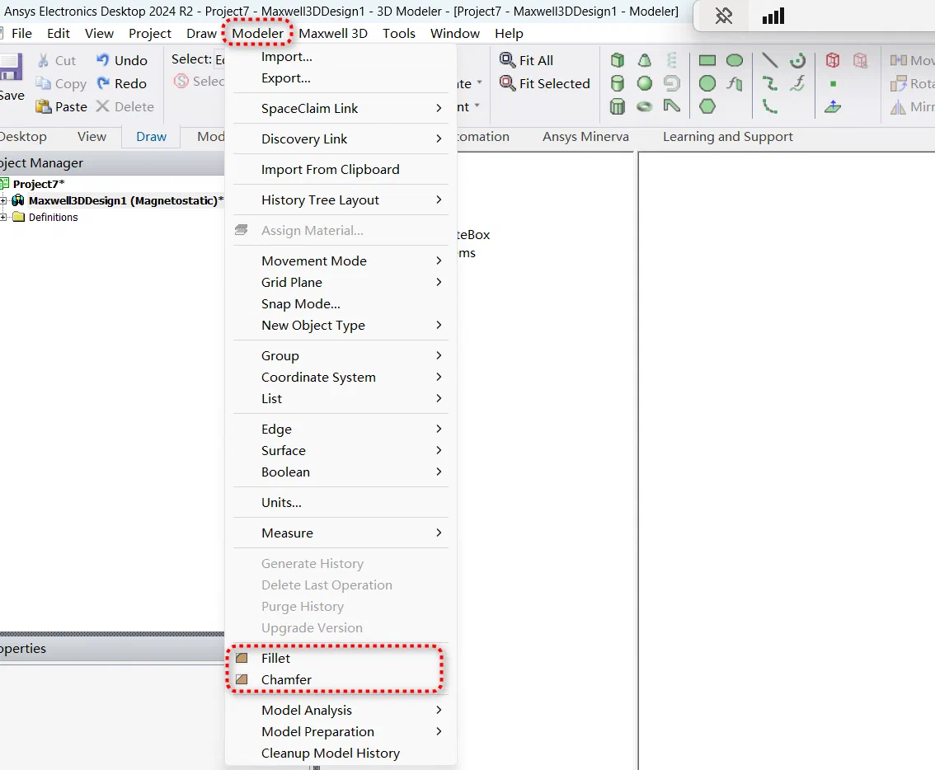Viewport: 935px width, 770px height.
Task: Open the Help menu
Action: (509, 34)
